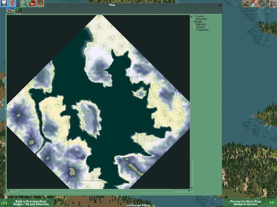The height and width of the screenshot is (207, 277).
Task: Click the red Towns color swatch
Action: [x=194, y=16]
